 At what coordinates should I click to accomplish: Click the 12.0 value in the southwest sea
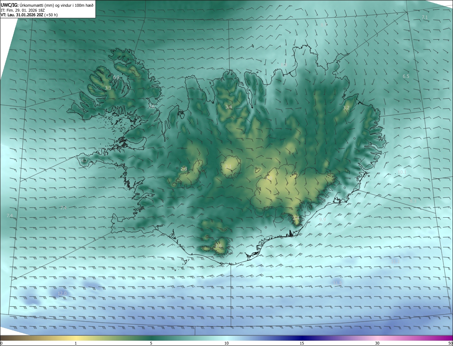pyautogui.click(x=62, y=293)
